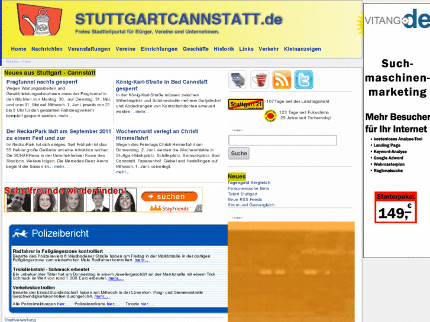Click Neues aus Stuttgart - Cannstatt heading
The width and height of the screenshot is (430, 322).
point(50,73)
